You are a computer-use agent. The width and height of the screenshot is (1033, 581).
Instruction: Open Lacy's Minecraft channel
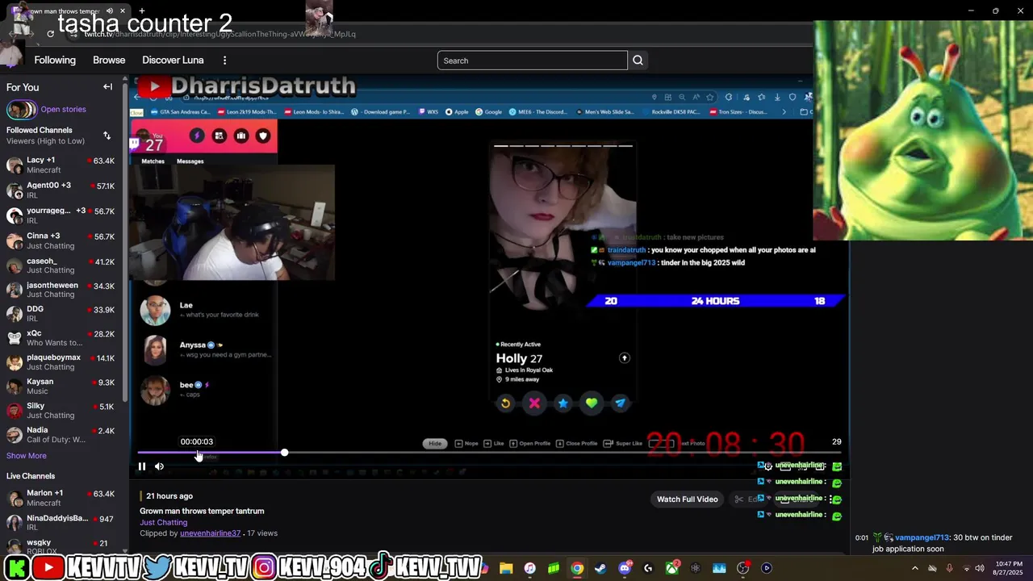[x=61, y=165]
